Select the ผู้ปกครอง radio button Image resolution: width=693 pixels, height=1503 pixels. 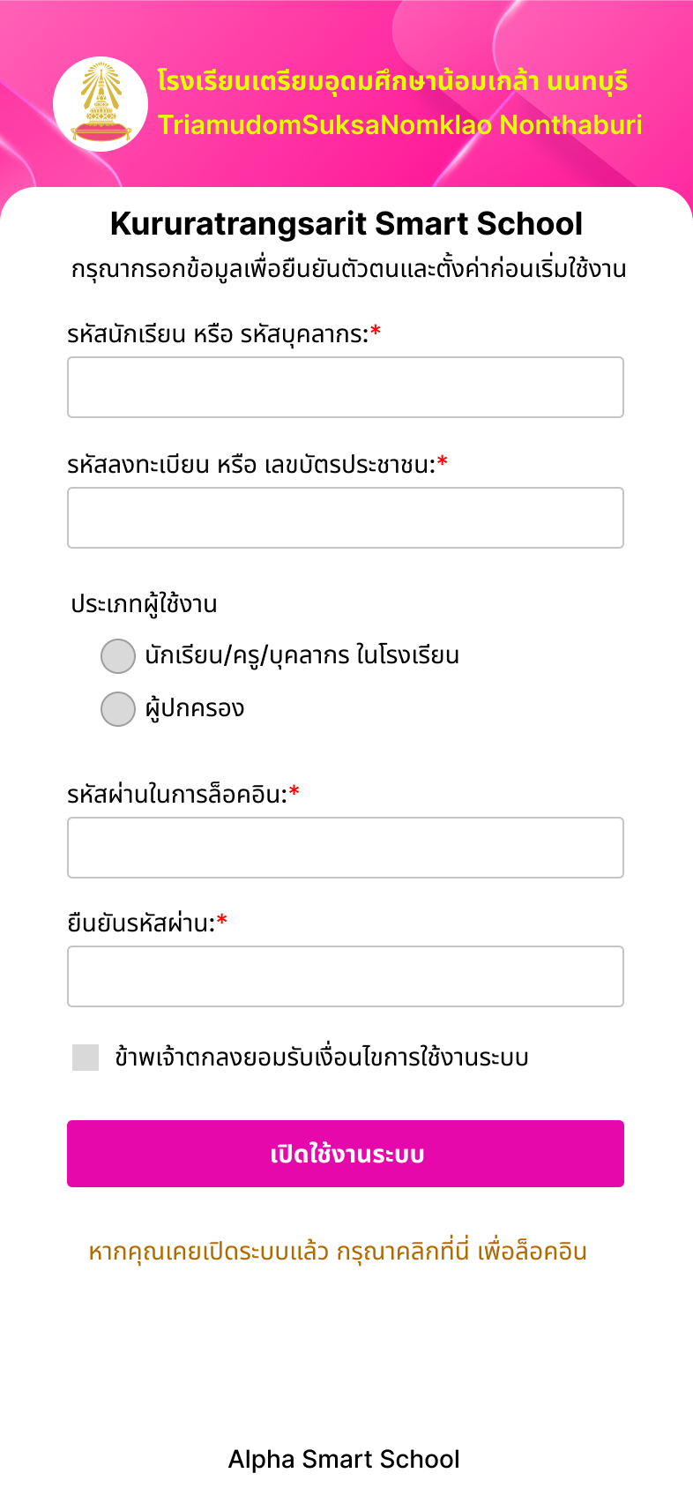(x=118, y=709)
